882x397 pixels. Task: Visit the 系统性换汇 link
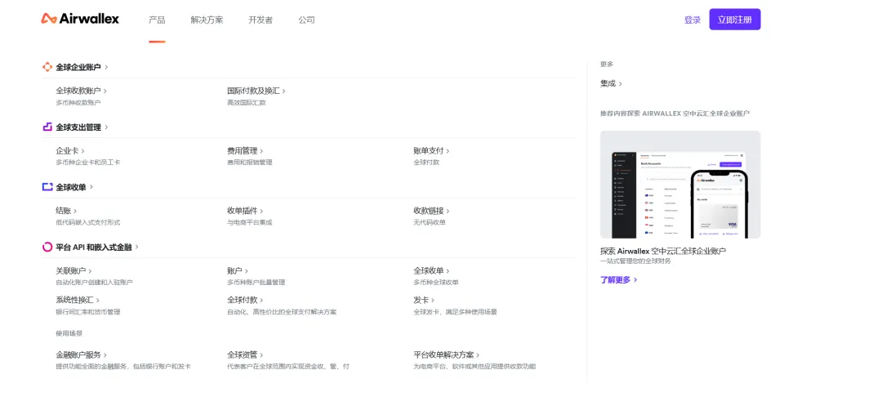[x=78, y=300]
